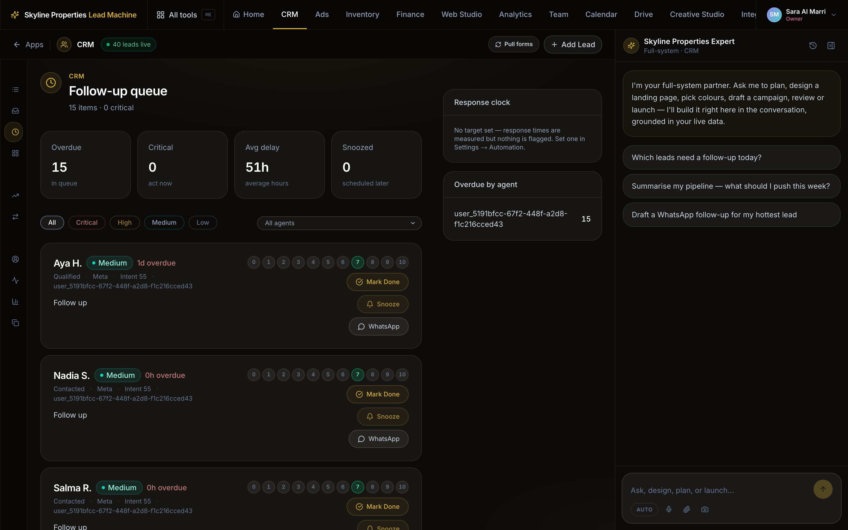Switch to the Inventory tab
The height and width of the screenshot is (530, 848).
point(363,14)
